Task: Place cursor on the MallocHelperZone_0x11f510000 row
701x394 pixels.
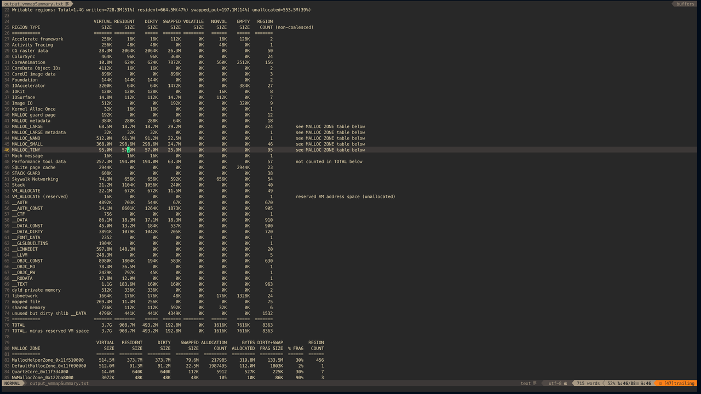Action: click(x=48, y=360)
